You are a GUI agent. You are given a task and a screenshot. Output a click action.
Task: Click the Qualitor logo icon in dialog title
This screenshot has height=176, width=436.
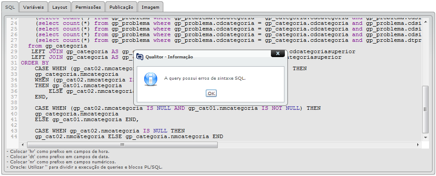click(140, 57)
